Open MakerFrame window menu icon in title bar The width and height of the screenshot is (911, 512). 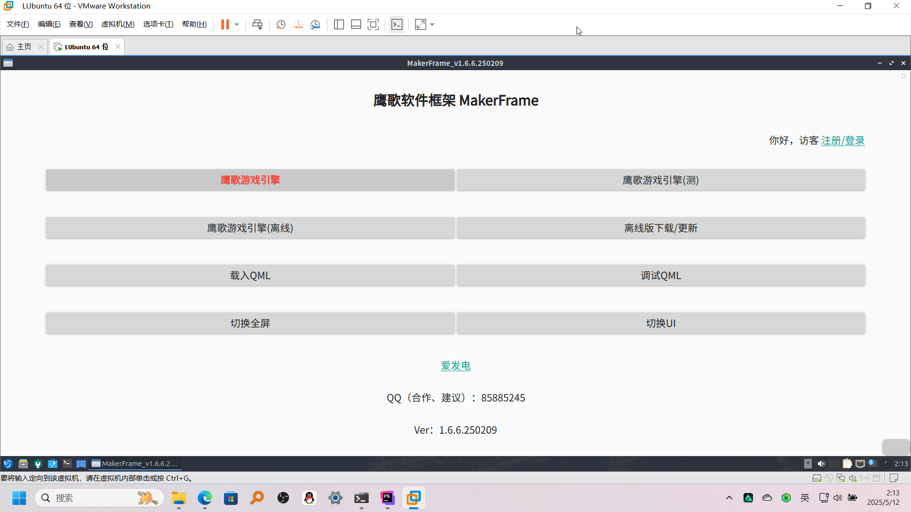point(8,63)
